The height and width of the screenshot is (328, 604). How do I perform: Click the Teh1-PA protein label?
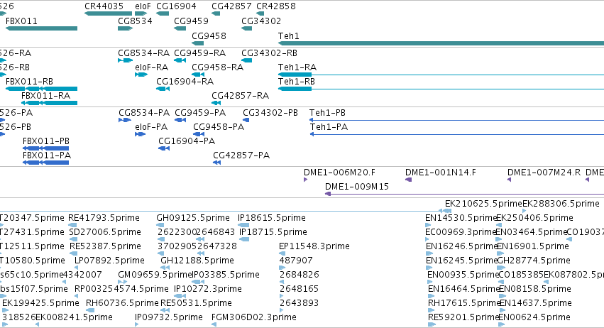tap(329, 127)
